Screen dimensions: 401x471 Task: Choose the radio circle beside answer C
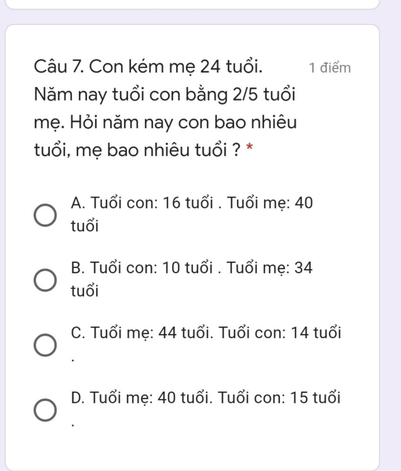[45, 345]
